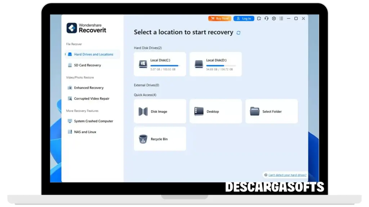
Task: Scan the Recycle Bin location
Action: (160, 139)
